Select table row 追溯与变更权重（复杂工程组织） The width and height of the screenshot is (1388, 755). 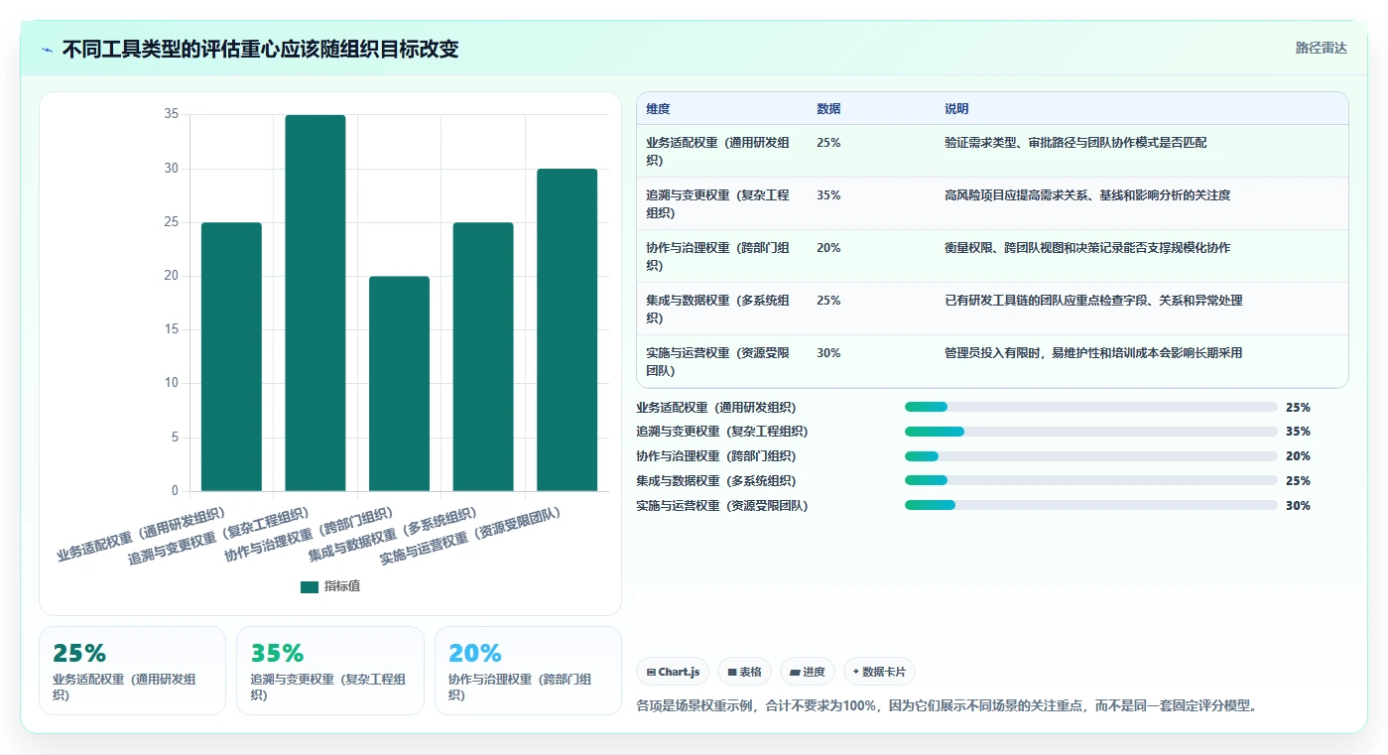[992, 203]
